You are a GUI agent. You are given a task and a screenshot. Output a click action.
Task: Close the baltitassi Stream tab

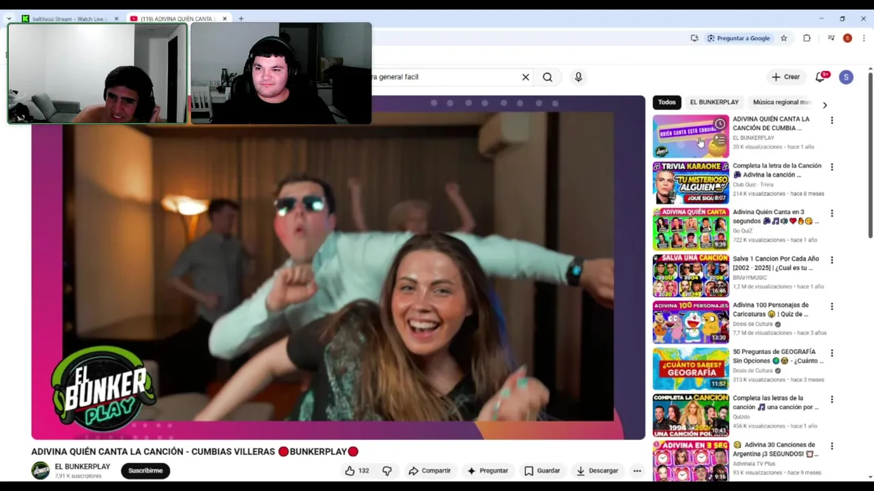point(116,18)
